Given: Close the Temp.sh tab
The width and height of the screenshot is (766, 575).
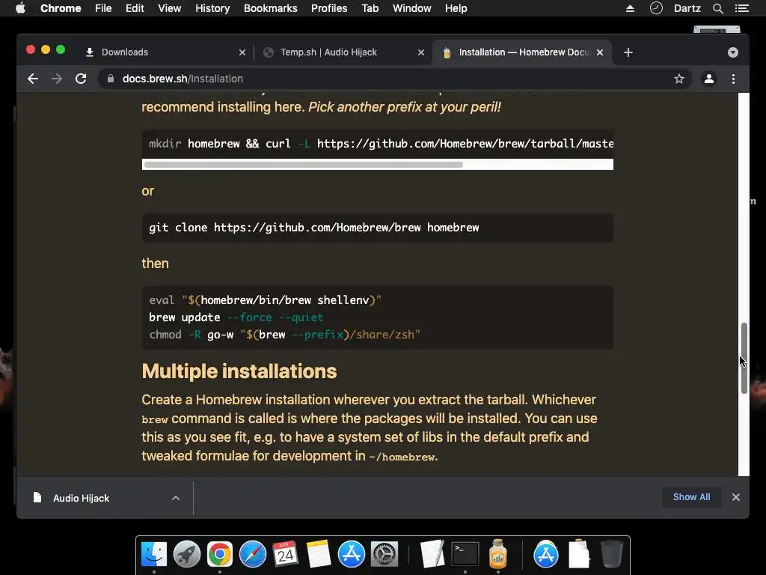Looking at the screenshot, I should [x=421, y=52].
